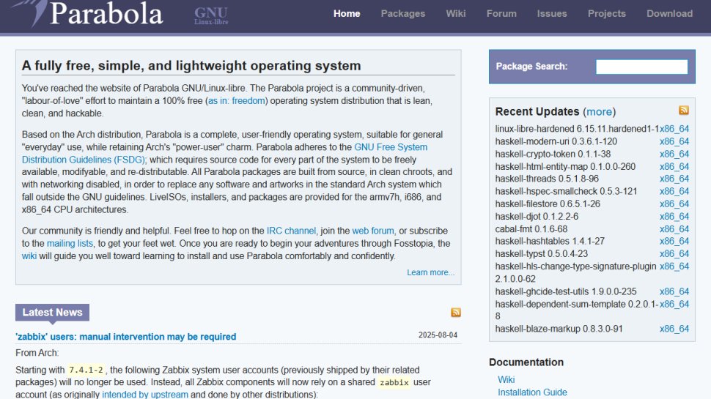Follow the 'as in: freedom' link
This screenshot has height=399, width=711.
tap(236, 100)
